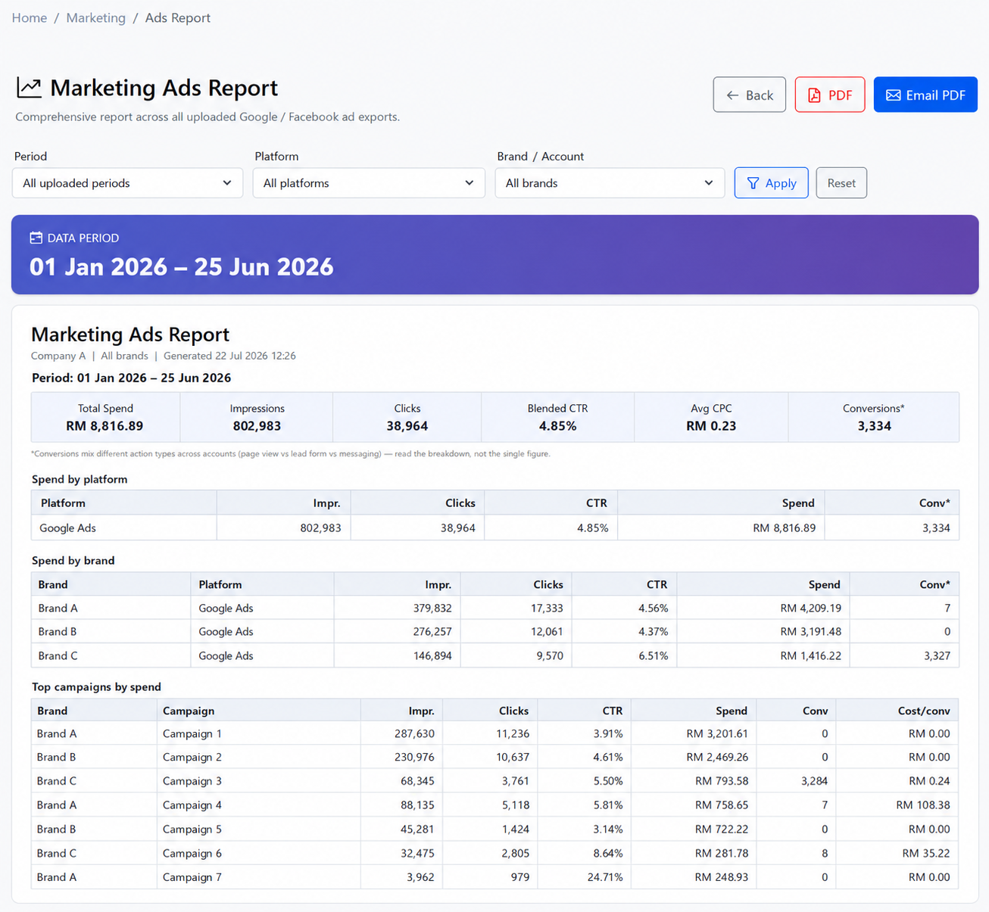Viewport: 989px width, 912px height.
Task: Send report via Email PDF button
Action: coord(925,95)
